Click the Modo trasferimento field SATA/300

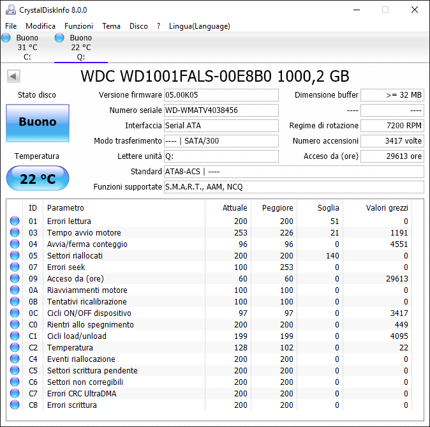[x=221, y=141]
